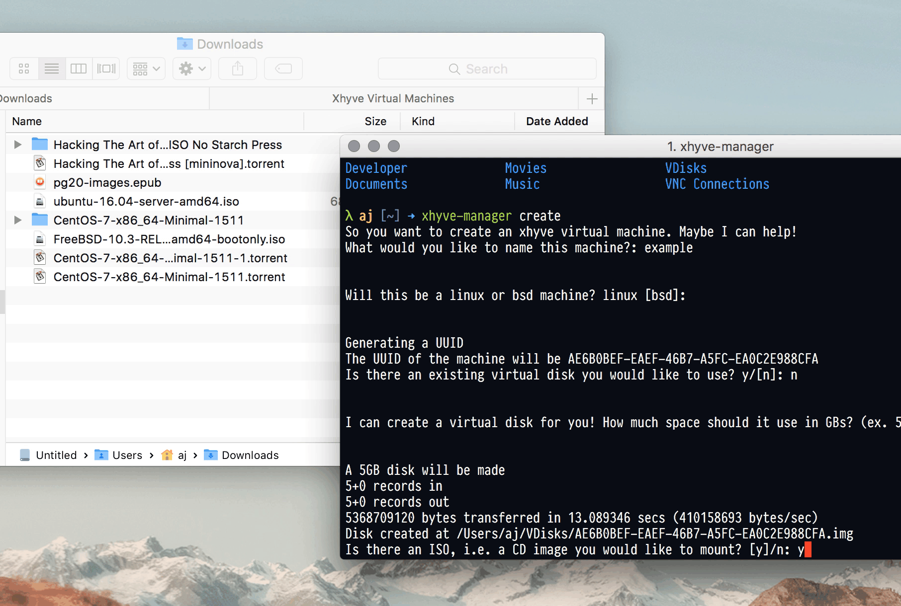
Task: Click the Movies directory in terminal
Action: pos(526,168)
